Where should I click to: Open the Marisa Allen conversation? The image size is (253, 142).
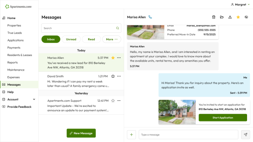pyautogui.click(x=81, y=62)
